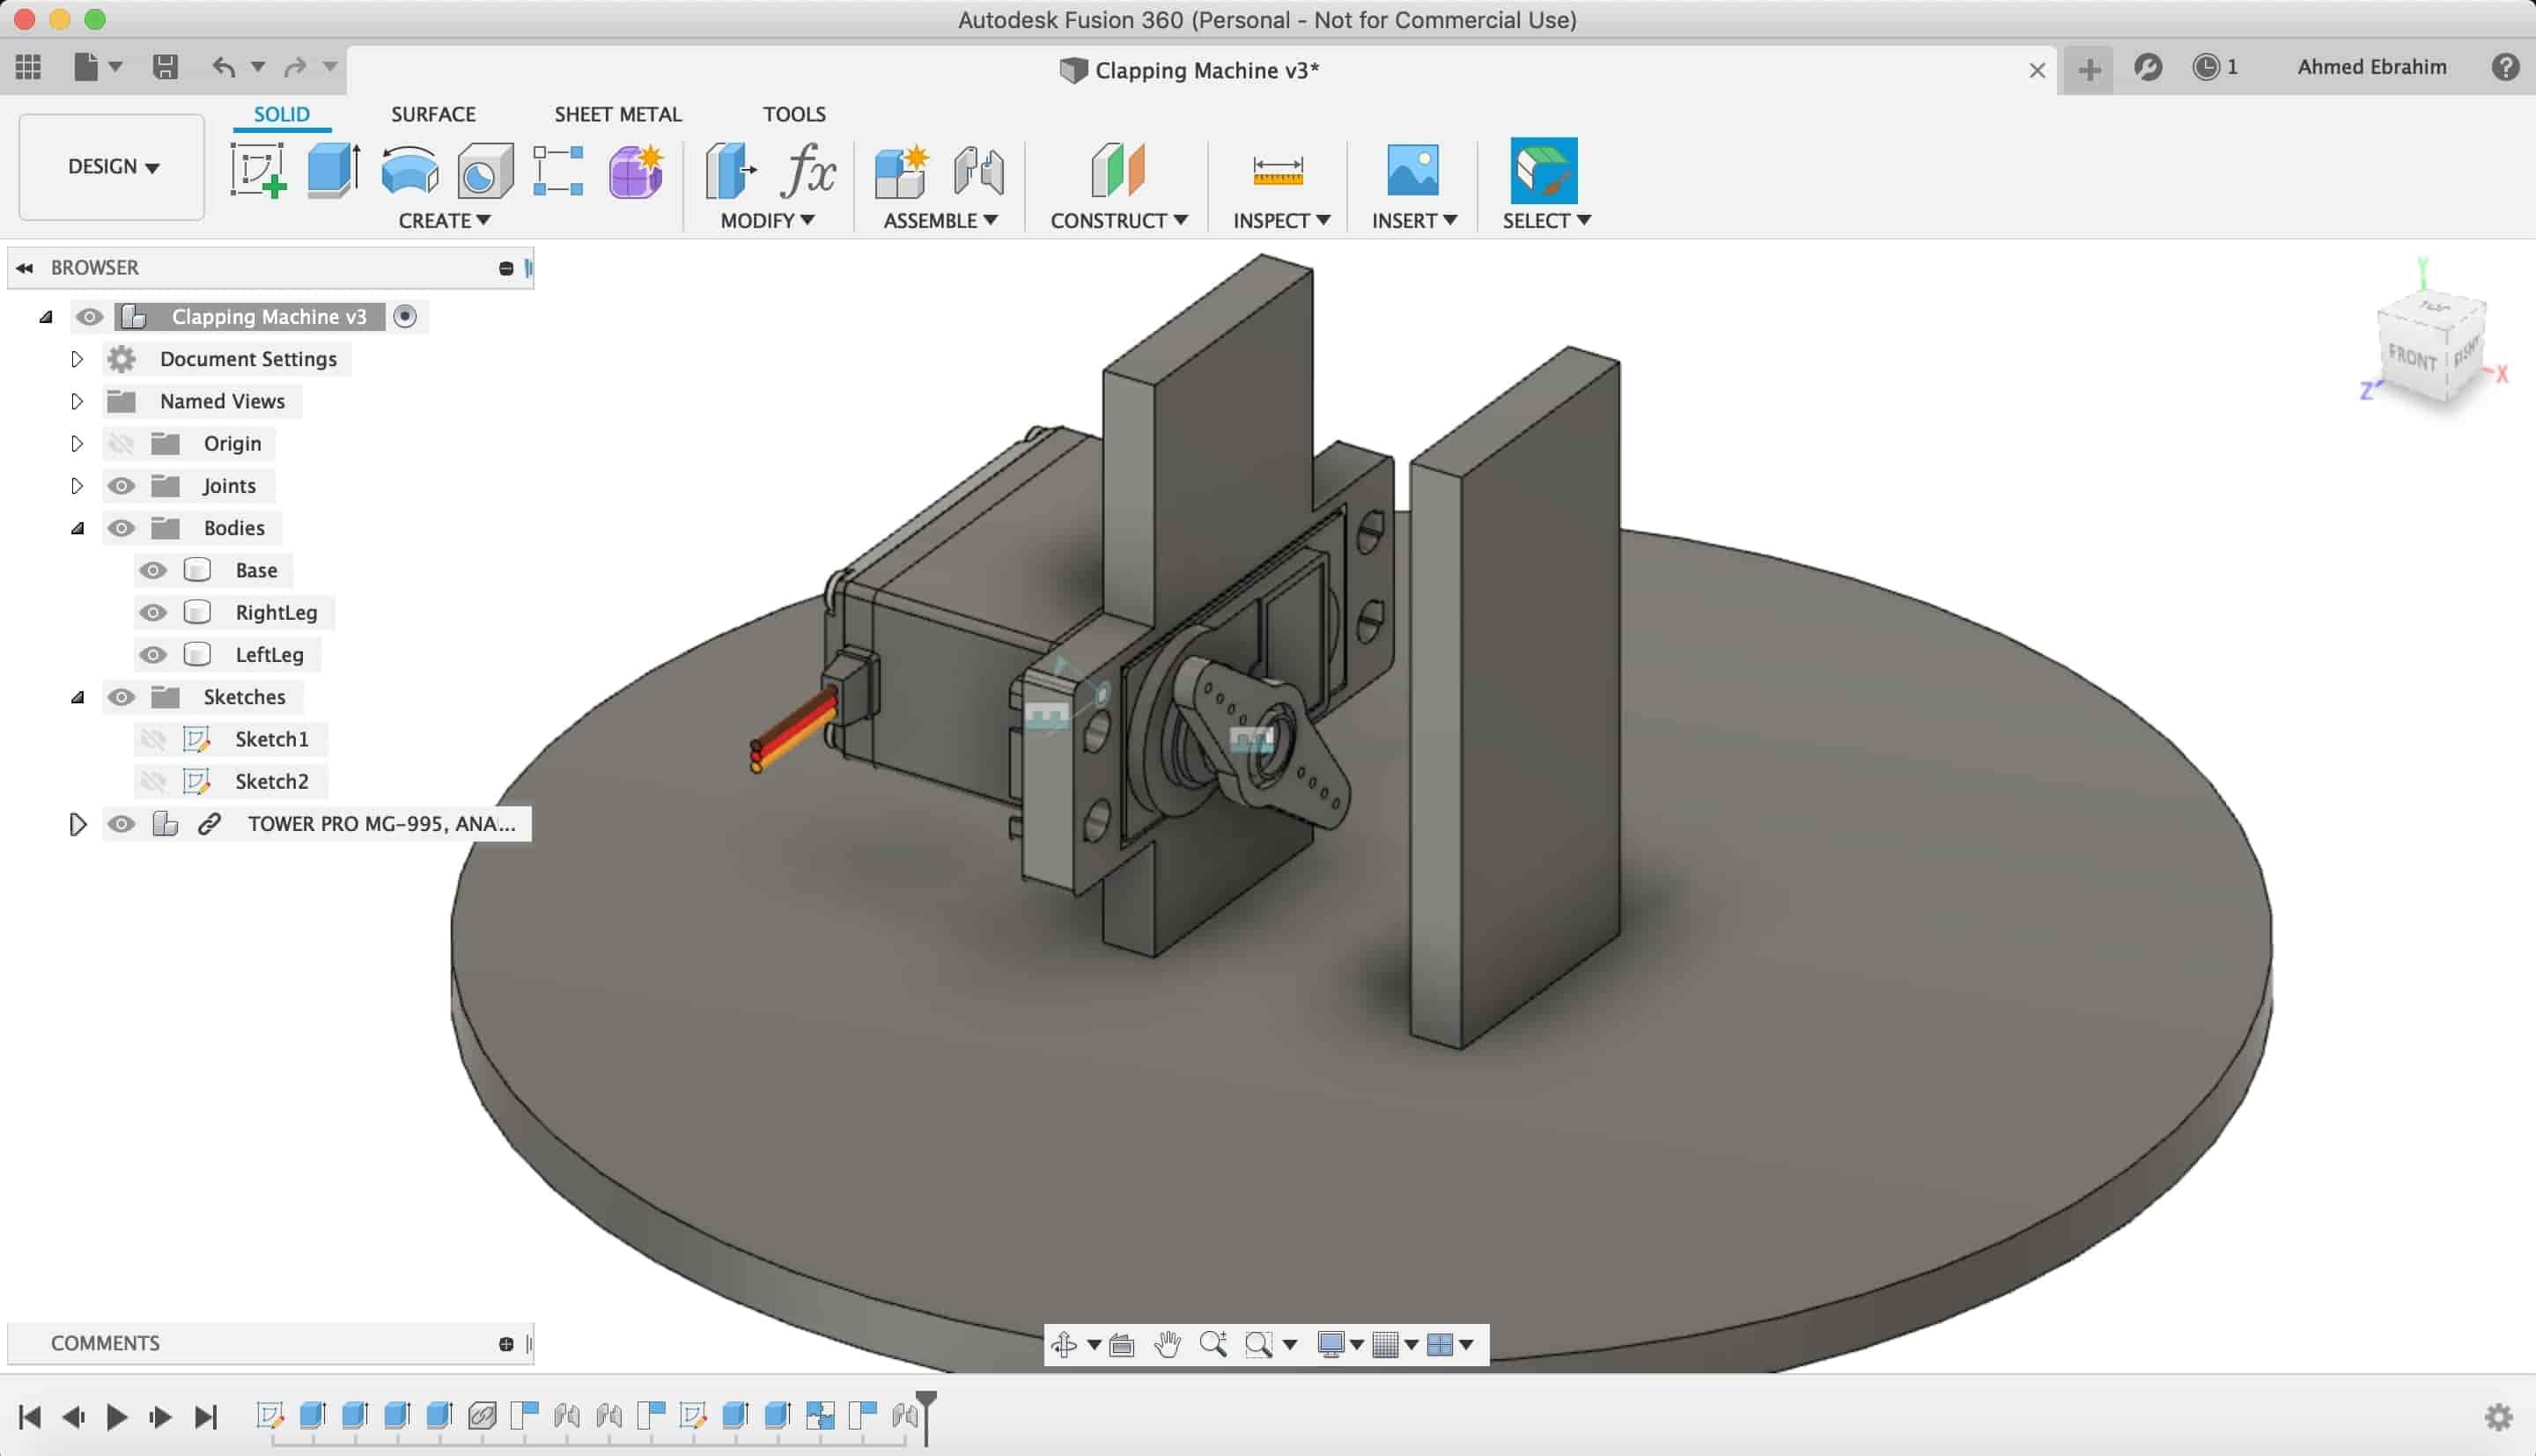Image resolution: width=2536 pixels, height=1456 pixels.
Task: Toggle visibility of Base body
Action: pos(152,570)
